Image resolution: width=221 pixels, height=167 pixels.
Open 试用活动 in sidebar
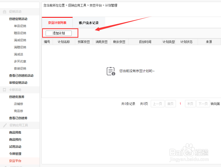[15, 147]
